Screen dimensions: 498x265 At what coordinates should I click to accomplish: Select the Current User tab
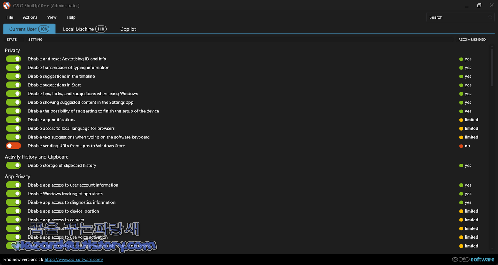click(x=29, y=29)
